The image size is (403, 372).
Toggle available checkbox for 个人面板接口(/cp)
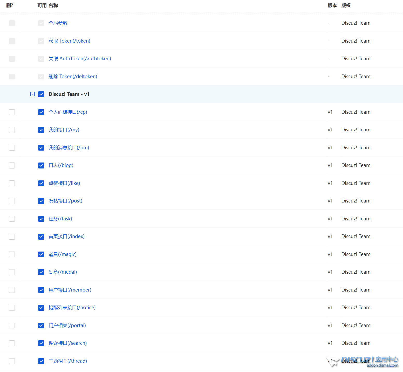click(x=41, y=112)
